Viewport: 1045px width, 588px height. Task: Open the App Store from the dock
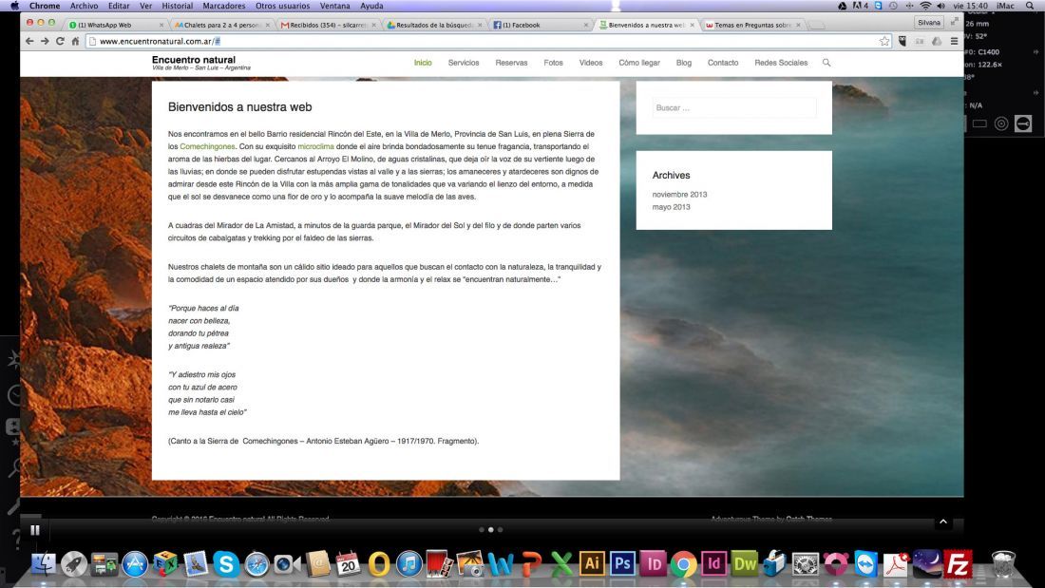pos(135,564)
